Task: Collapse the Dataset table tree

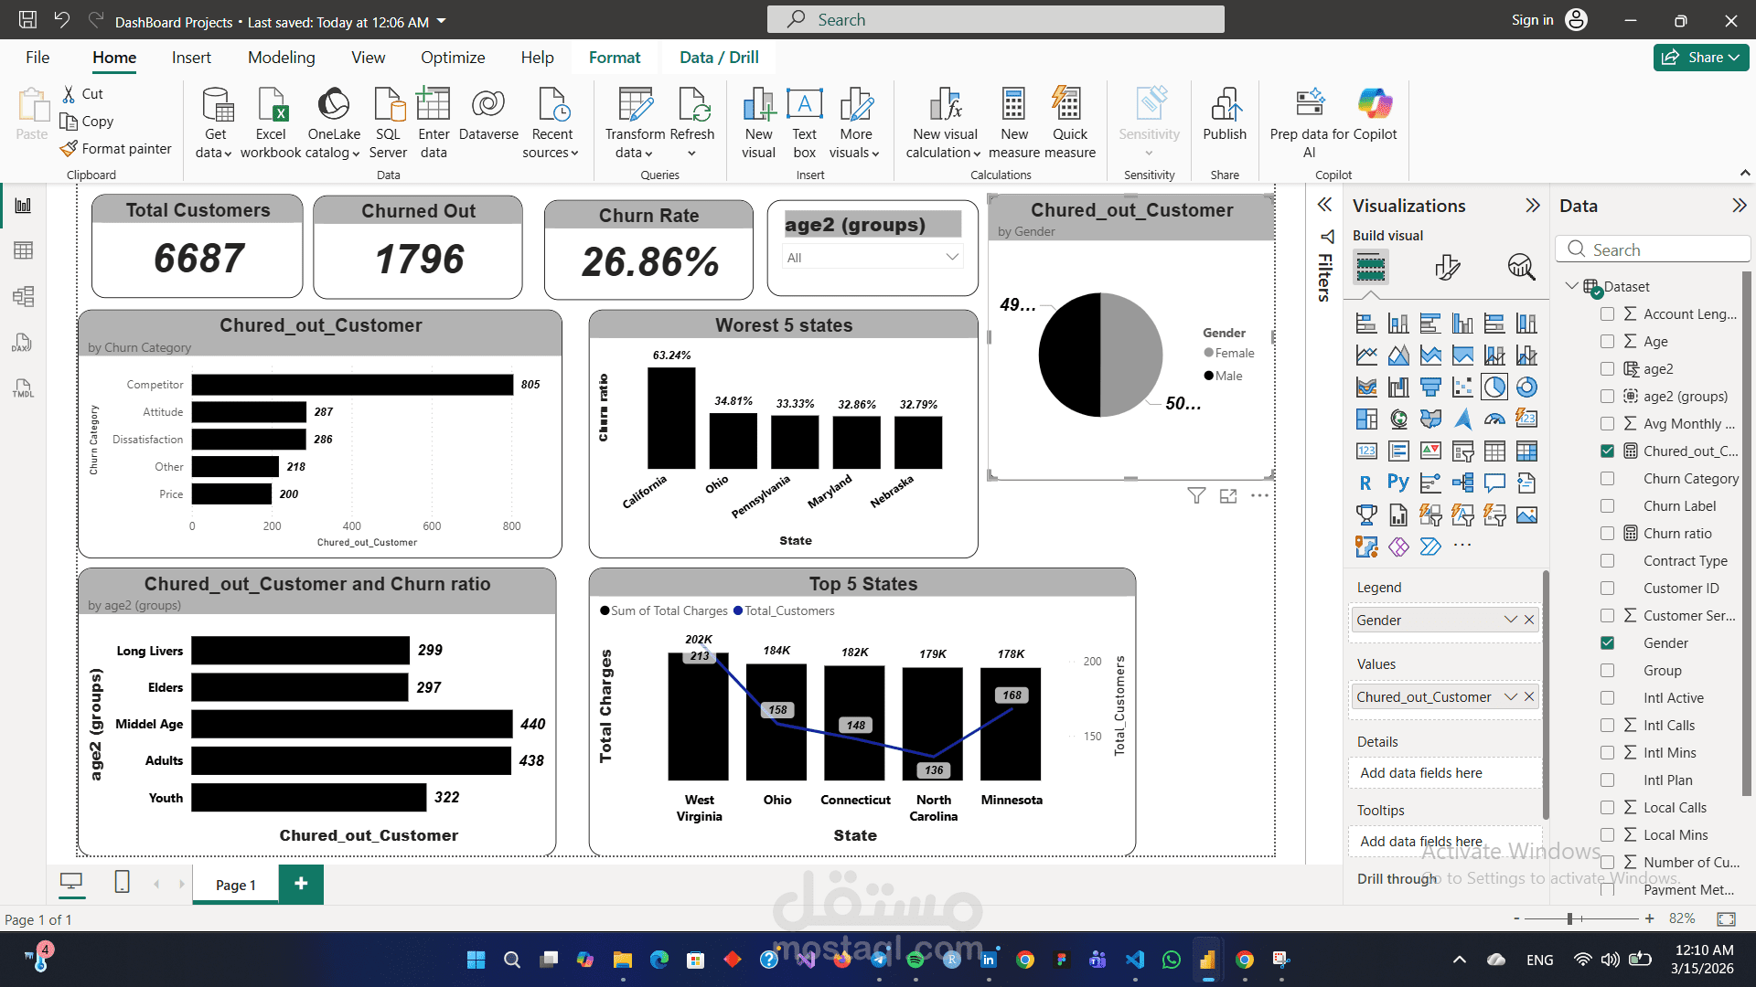Action: [1571, 286]
